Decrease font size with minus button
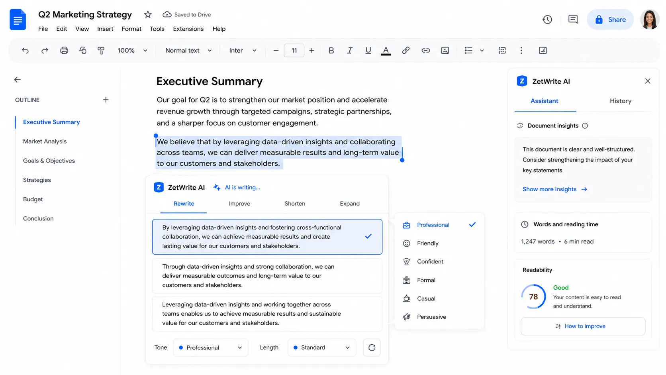666x375 pixels. point(276,51)
